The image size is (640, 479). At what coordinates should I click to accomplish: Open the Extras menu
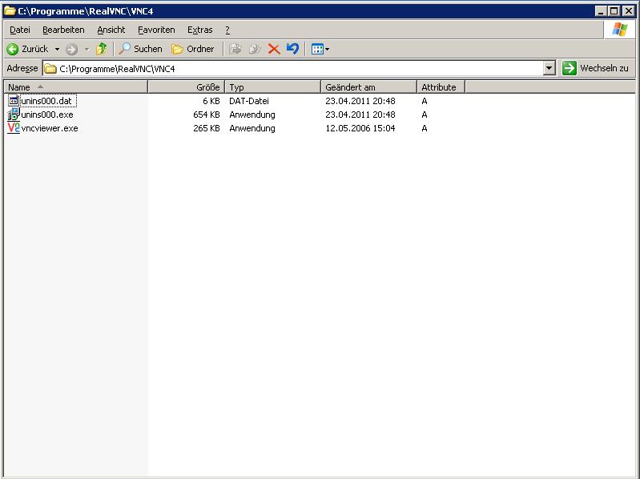(199, 30)
